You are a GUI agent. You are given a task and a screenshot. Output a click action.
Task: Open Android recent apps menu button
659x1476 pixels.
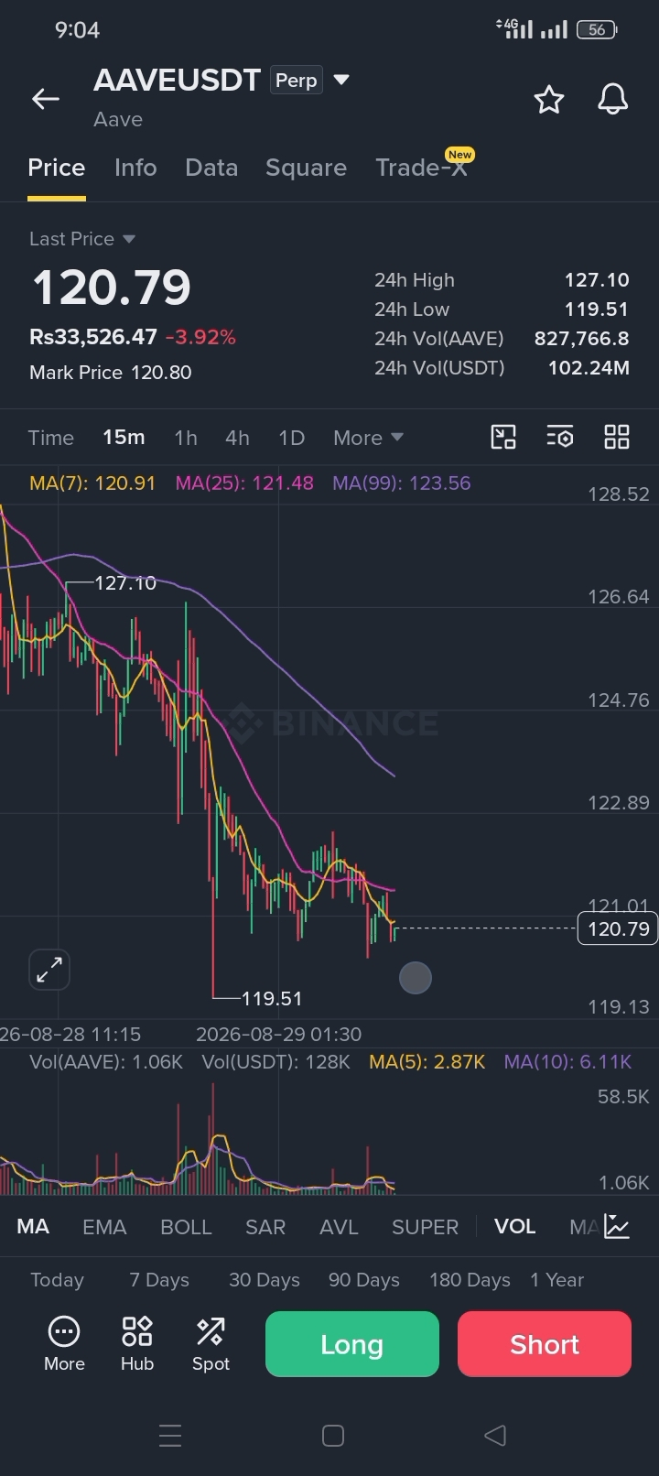[x=170, y=1435]
